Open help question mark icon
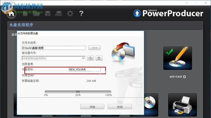The width and height of the screenshot is (211, 118). tap(81, 14)
